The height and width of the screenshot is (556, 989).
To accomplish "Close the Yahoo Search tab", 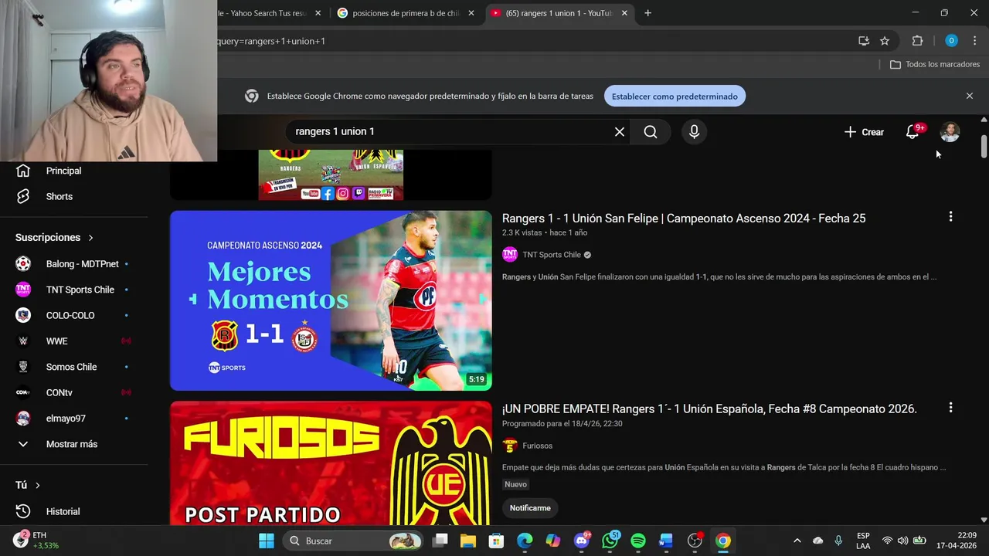I will pos(318,13).
